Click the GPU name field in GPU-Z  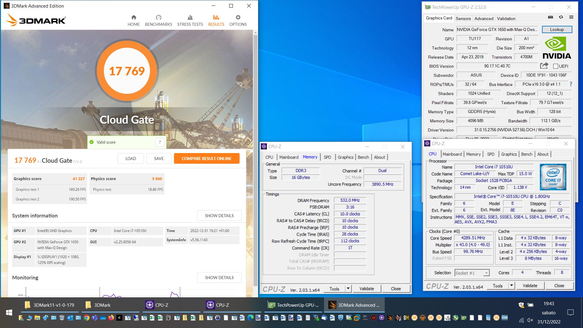pyautogui.click(x=497, y=29)
